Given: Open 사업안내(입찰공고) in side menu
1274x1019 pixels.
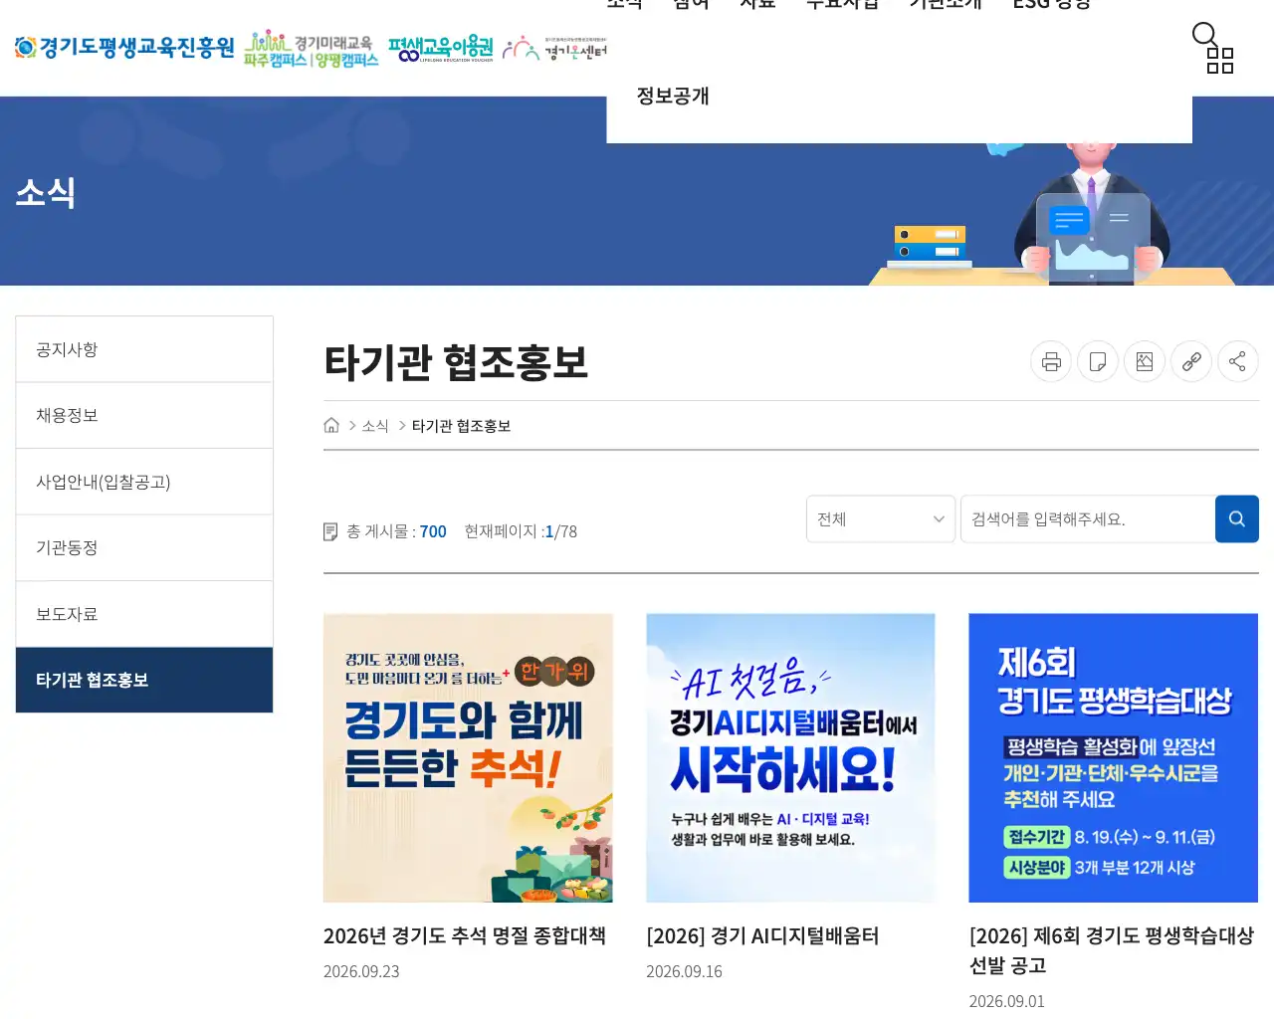Looking at the screenshot, I should pos(144,482).
